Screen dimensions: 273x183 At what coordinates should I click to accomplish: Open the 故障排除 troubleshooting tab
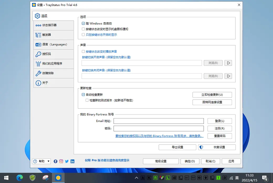54,73
